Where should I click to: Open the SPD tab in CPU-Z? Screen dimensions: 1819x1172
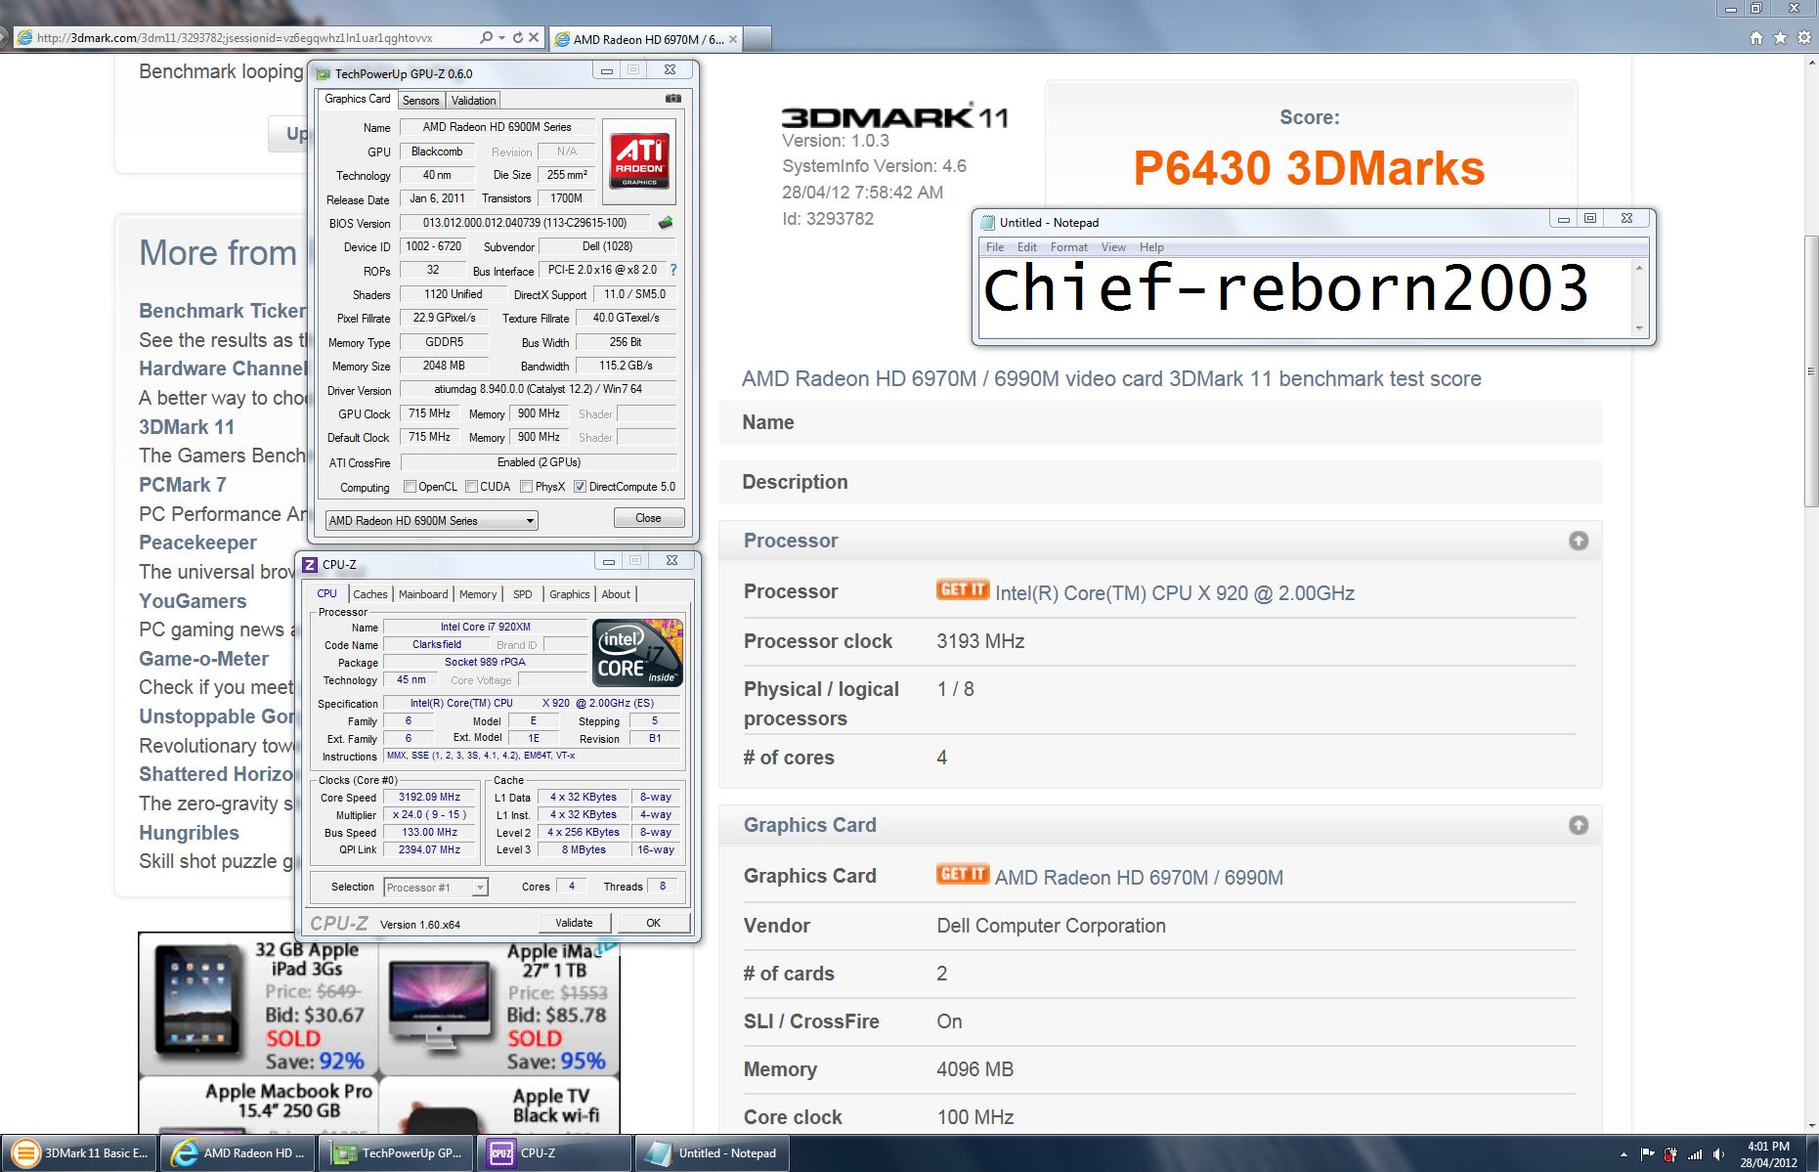pyautogui.click(x=523, y=593)
